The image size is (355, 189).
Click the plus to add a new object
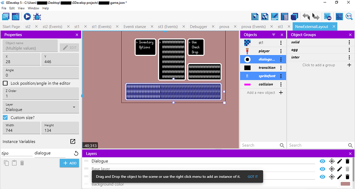(281, 93)
